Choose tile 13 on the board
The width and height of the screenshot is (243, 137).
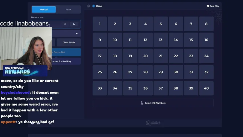point(161,40)
